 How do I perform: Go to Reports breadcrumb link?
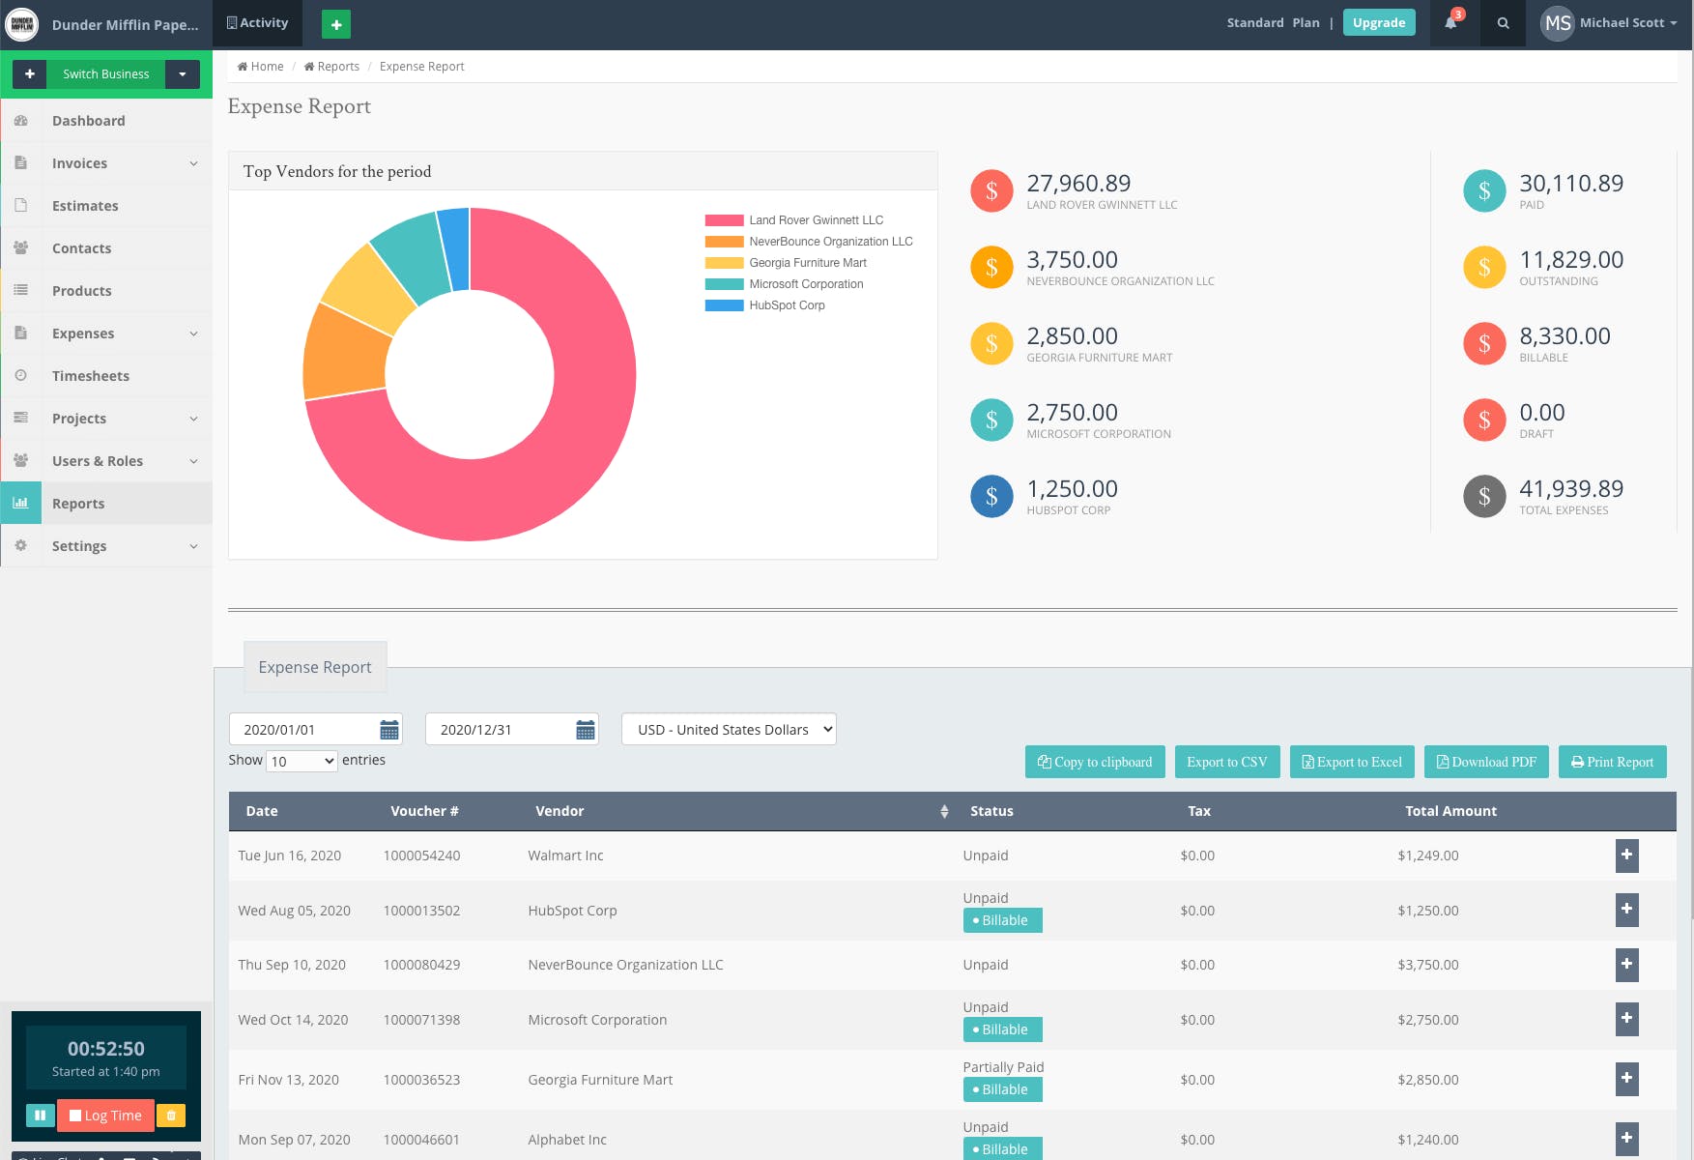(331, 67)
